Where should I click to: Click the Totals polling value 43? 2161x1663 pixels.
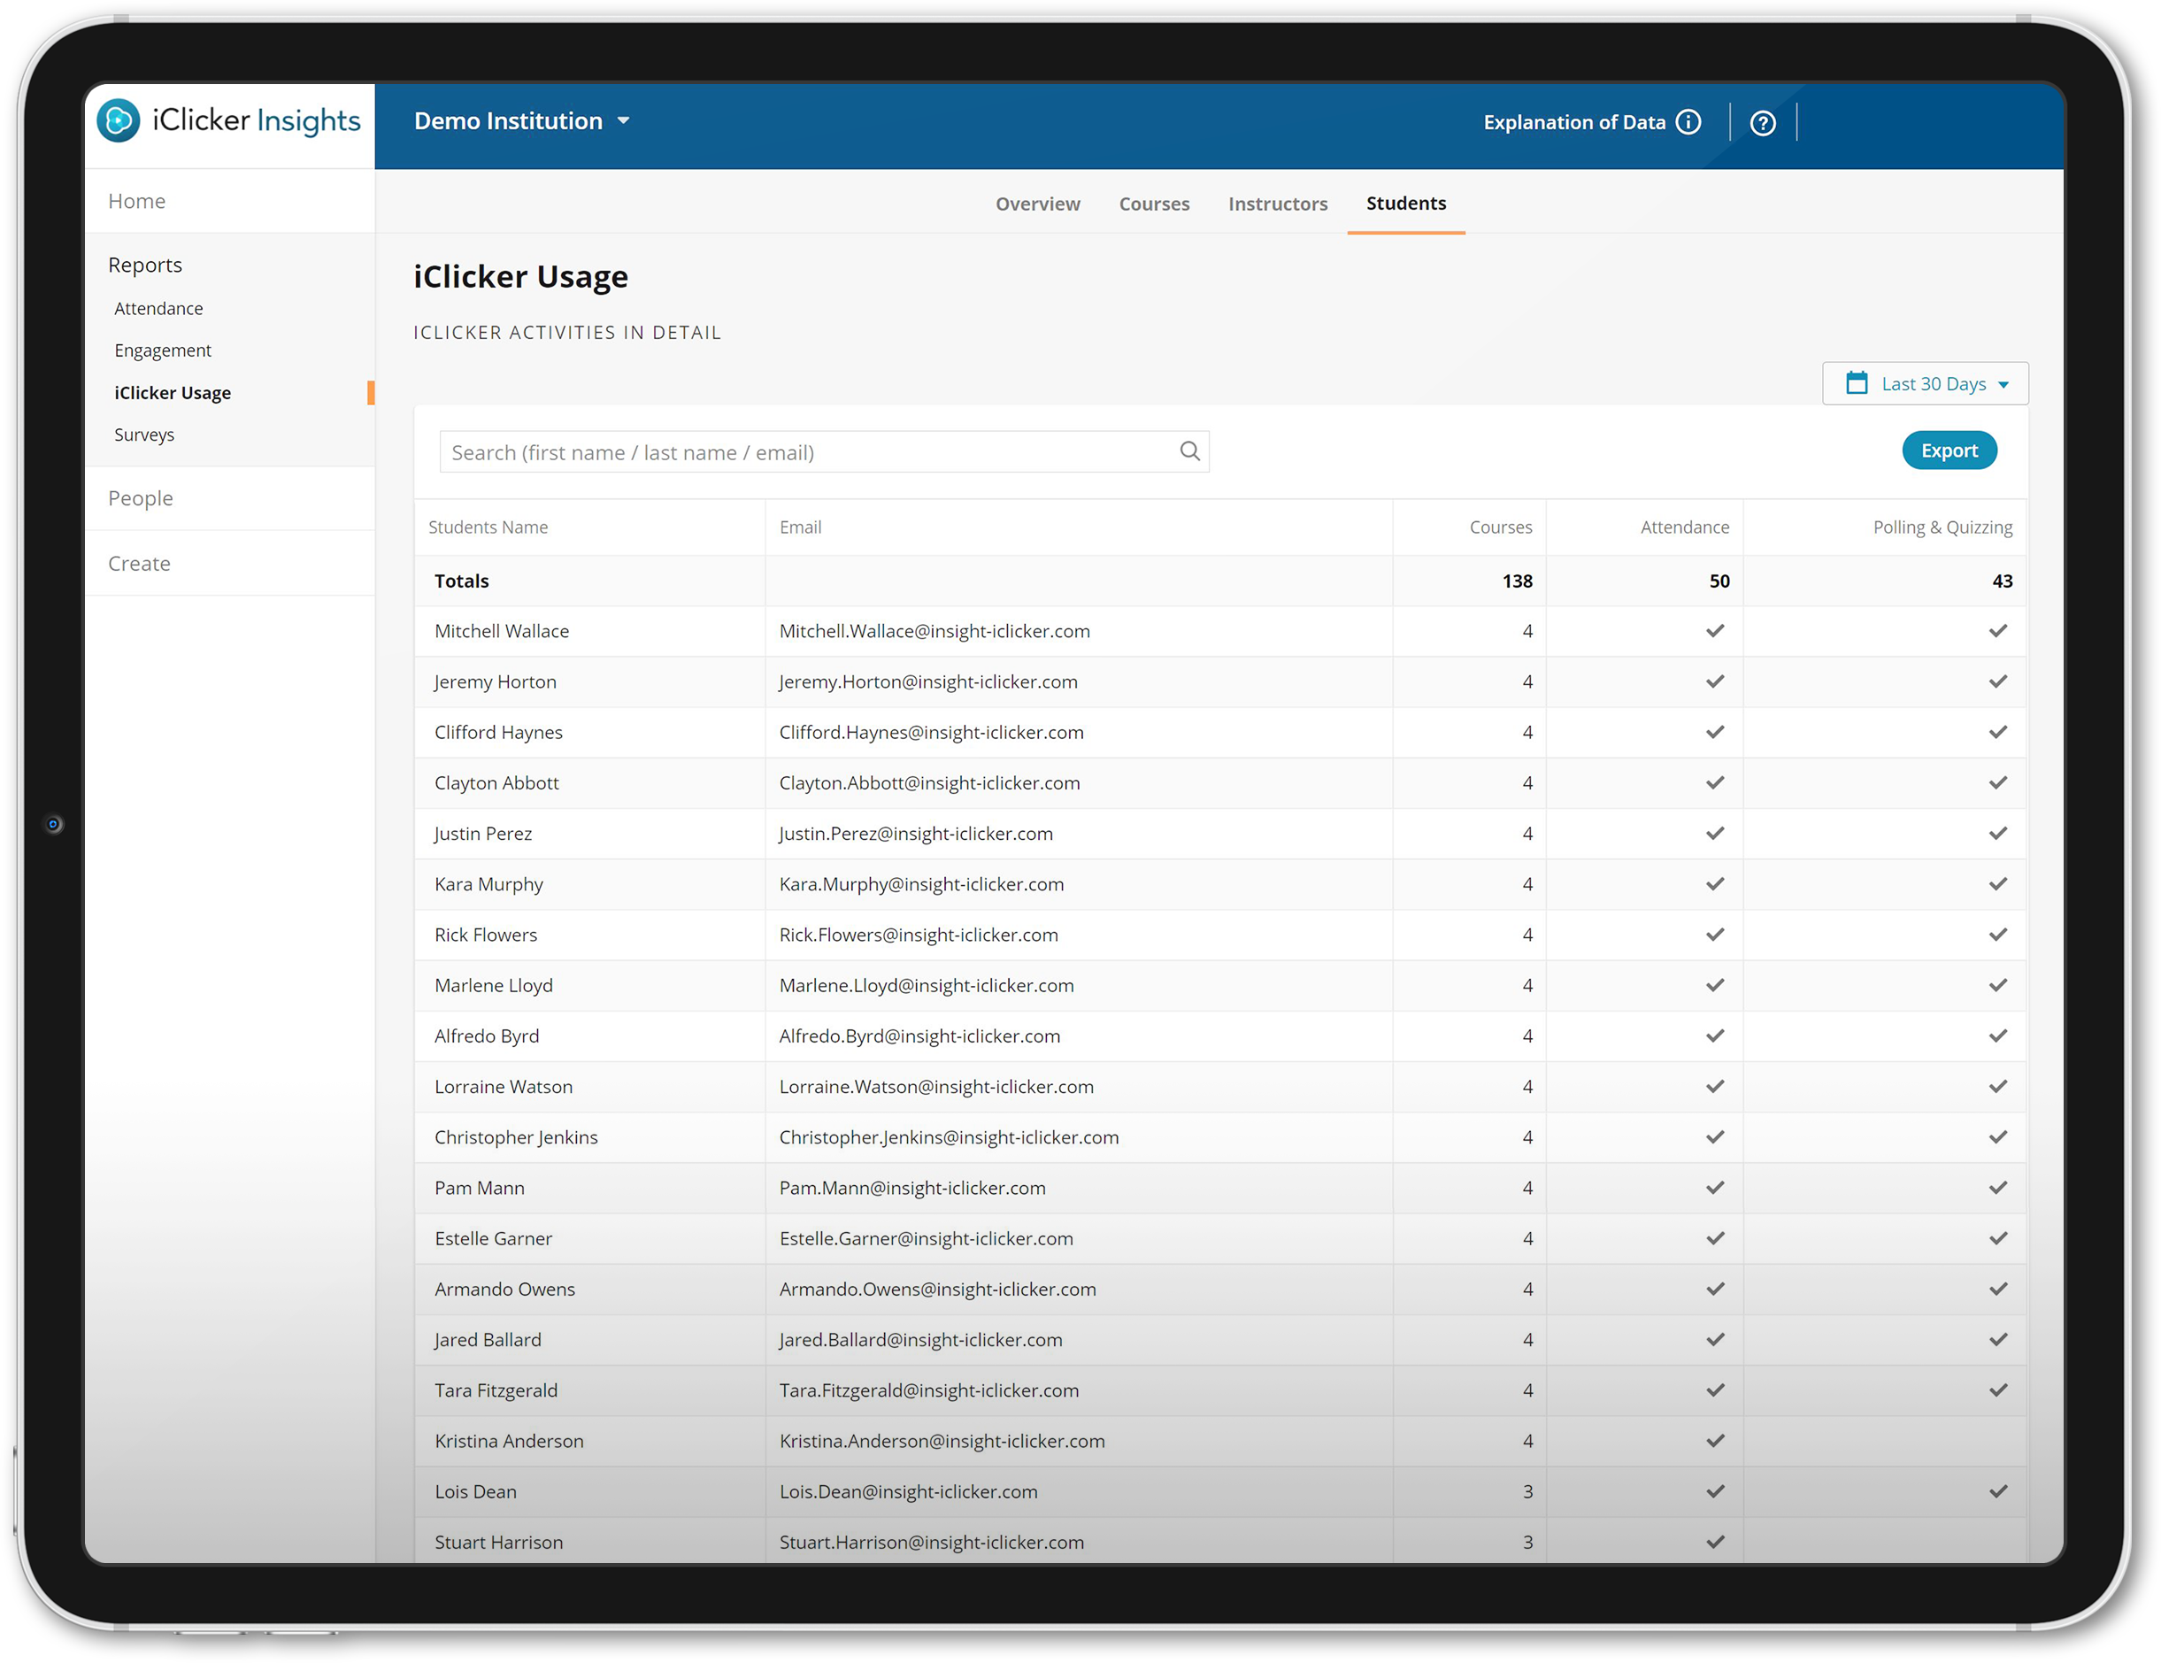click(2003, 581)
